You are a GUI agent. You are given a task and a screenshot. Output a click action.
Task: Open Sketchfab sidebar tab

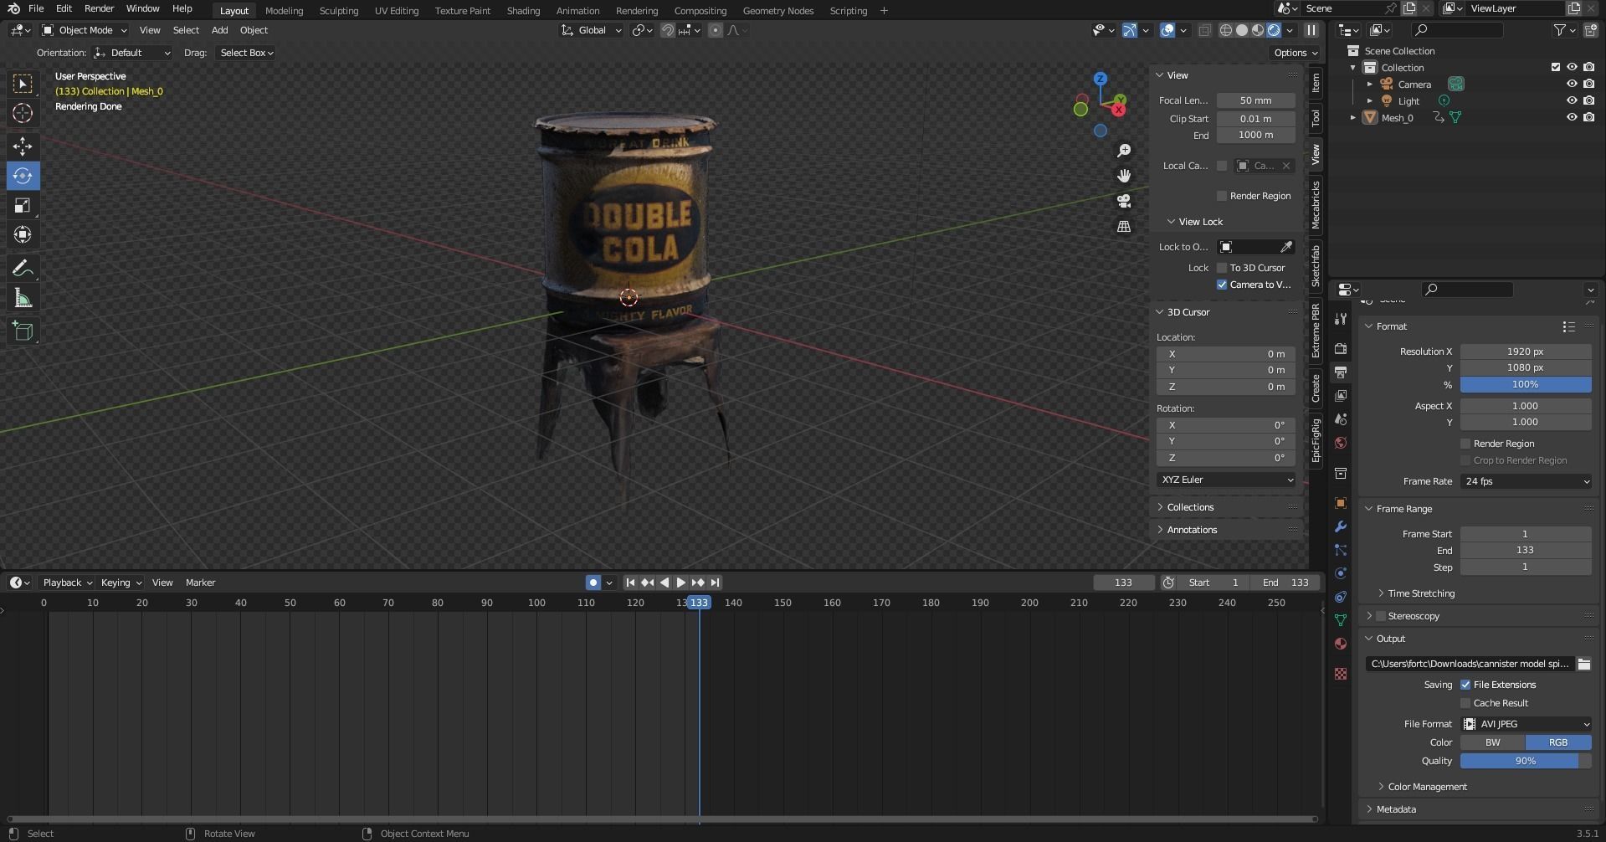point(1316,266)
